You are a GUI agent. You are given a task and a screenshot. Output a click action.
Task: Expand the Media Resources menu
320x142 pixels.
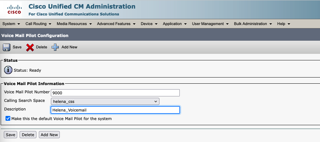(74, 24)
